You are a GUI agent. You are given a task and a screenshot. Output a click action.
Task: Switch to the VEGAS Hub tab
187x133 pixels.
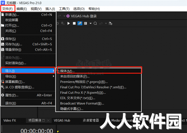click(62, 121)
